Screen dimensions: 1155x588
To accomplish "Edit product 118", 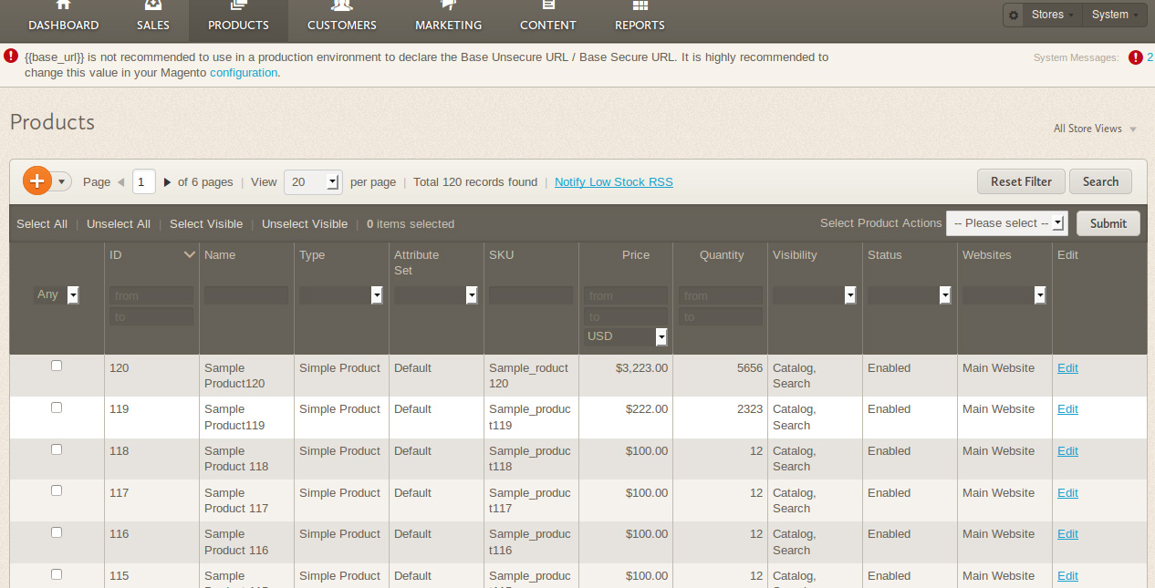I will tap(1067, 451).
